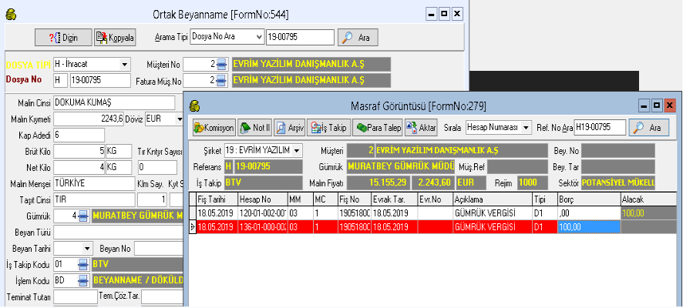683x308 pixels.
Task: Click the Malın Cinsi field DOKUMA KUMAŞ
Action: (114, 103)
